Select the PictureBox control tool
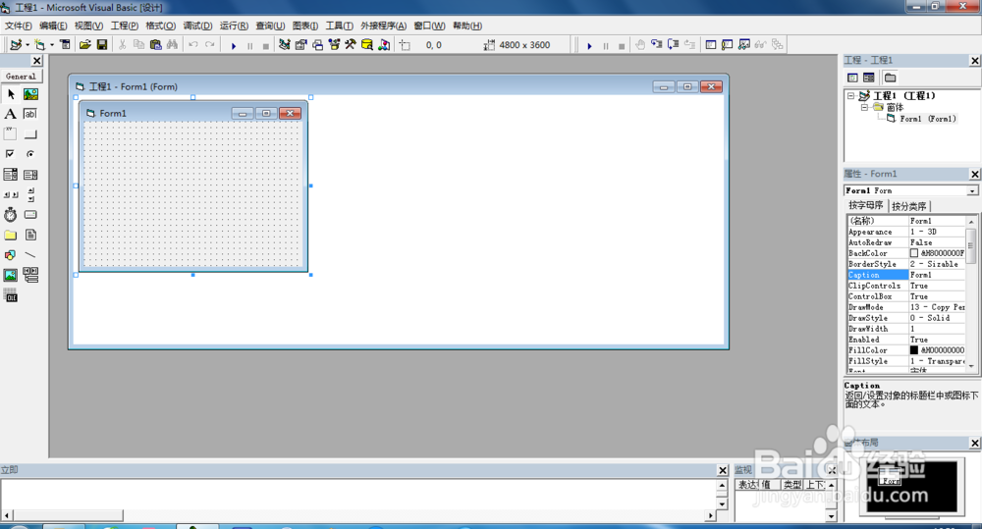Image resolution: width=982 pixels, height=529 pixels. click(x=30, y=94)
